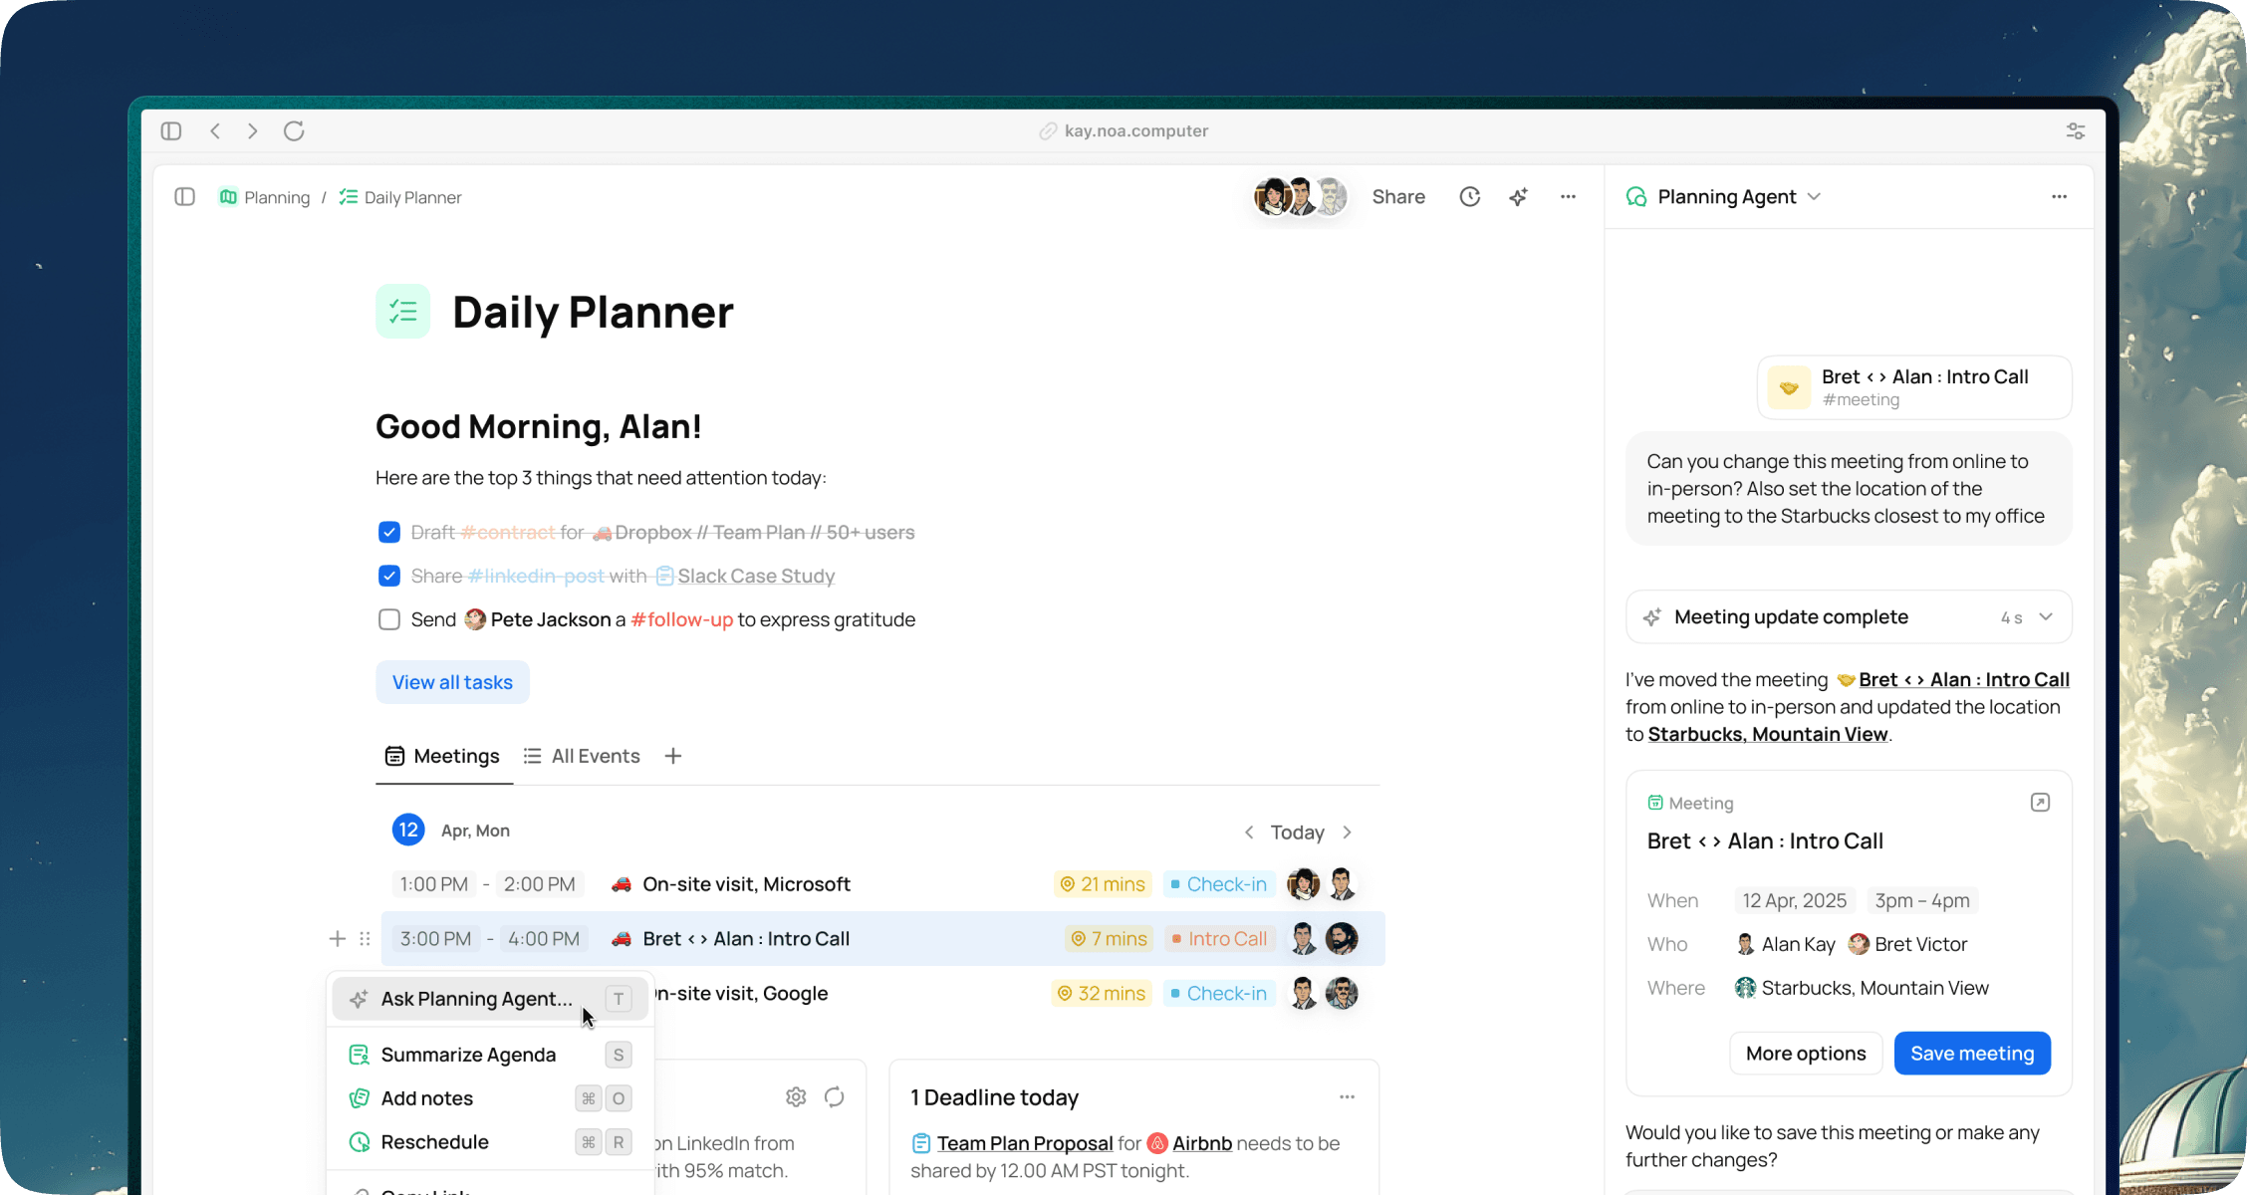Click the version history clock icon
Viewport: 2247px width, 1195px height.
(x=1469, y=197)
